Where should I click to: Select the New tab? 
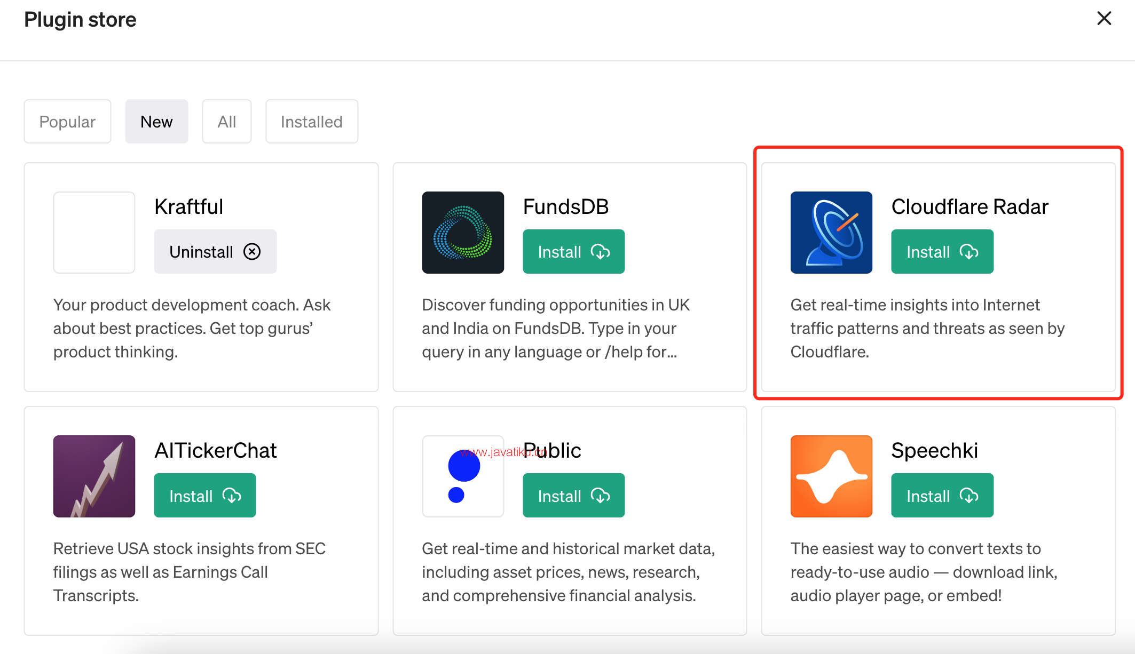(156, 122)
